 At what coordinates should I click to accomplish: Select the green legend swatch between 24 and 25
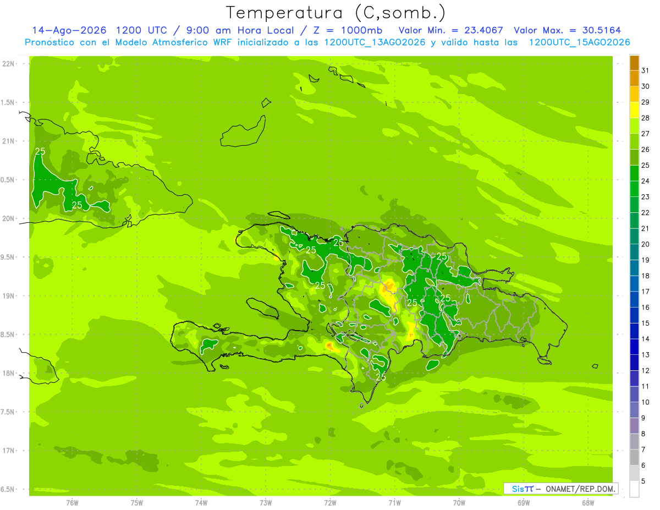[634, 173]
